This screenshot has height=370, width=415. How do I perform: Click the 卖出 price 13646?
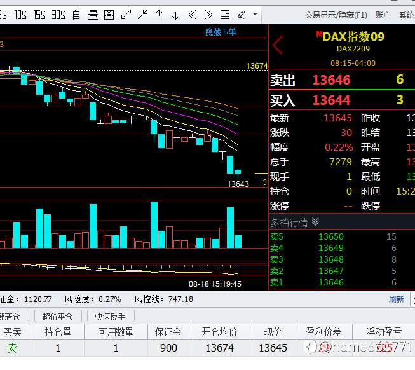(331, 79)
